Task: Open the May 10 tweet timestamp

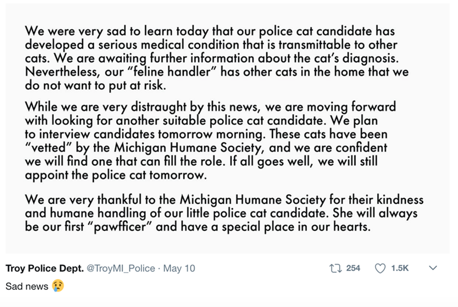Action: click(x=179, y=268)
